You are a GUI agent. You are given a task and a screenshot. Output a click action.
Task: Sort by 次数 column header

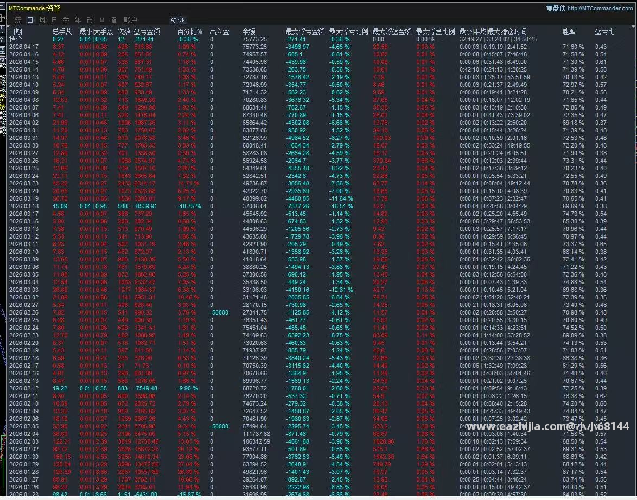(x=124, y=31)
